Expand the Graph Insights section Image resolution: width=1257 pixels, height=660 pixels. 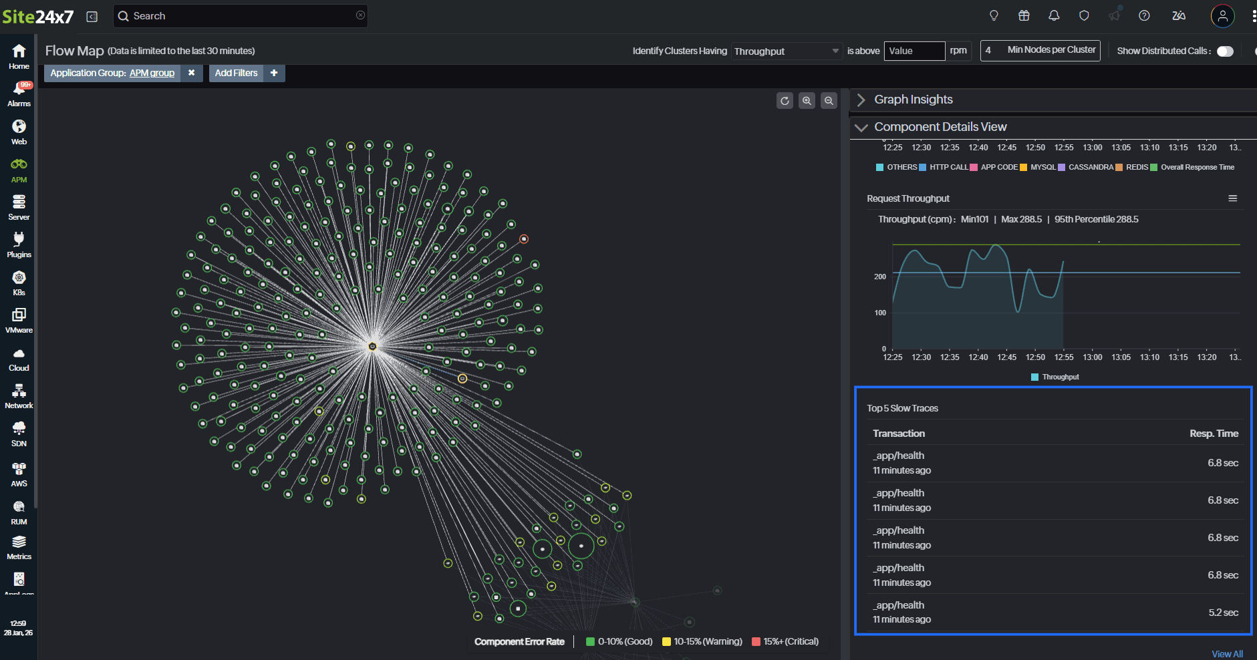pyautogui.click(x=862, y=100)
